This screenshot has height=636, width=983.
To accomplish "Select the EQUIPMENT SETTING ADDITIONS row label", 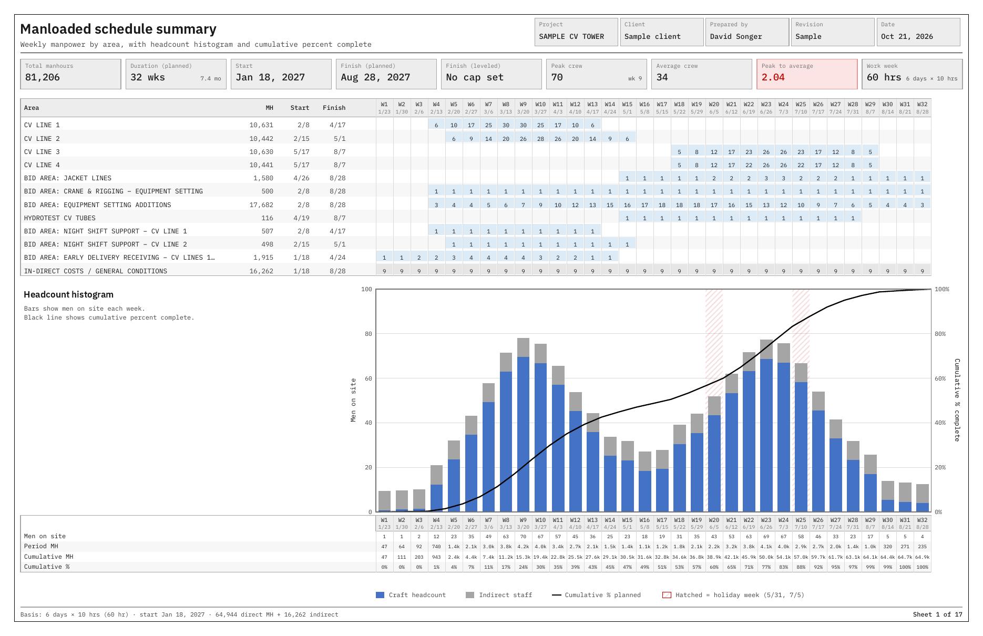I will (x=98, y=205).
